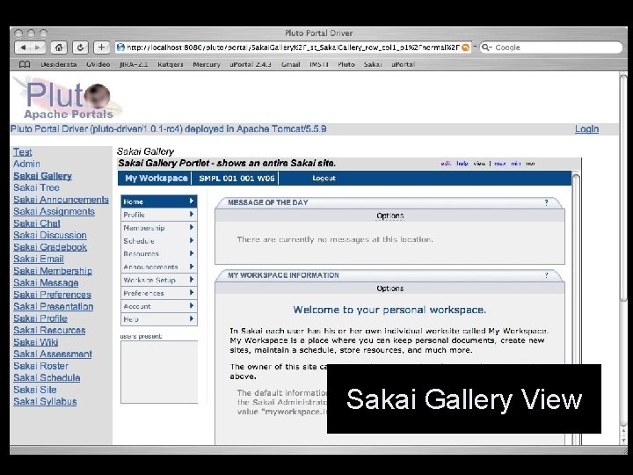Open the Sakai Chat link
Image resolution: width=633 pixels, height=475 pixels.
(x=37, y=223)
